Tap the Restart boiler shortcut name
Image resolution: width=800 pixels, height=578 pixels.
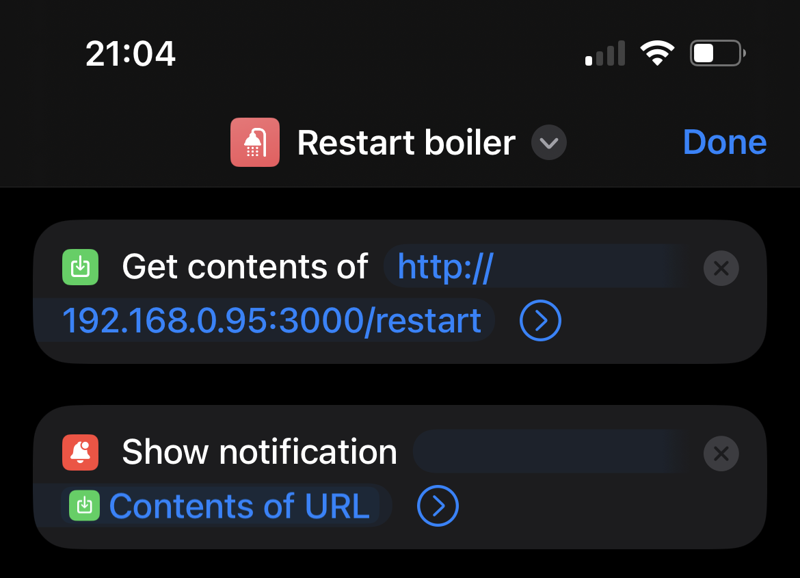click(406, 143)
